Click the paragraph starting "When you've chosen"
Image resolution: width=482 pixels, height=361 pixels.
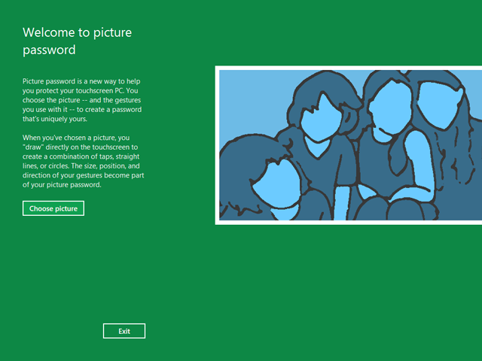point(83,161)
